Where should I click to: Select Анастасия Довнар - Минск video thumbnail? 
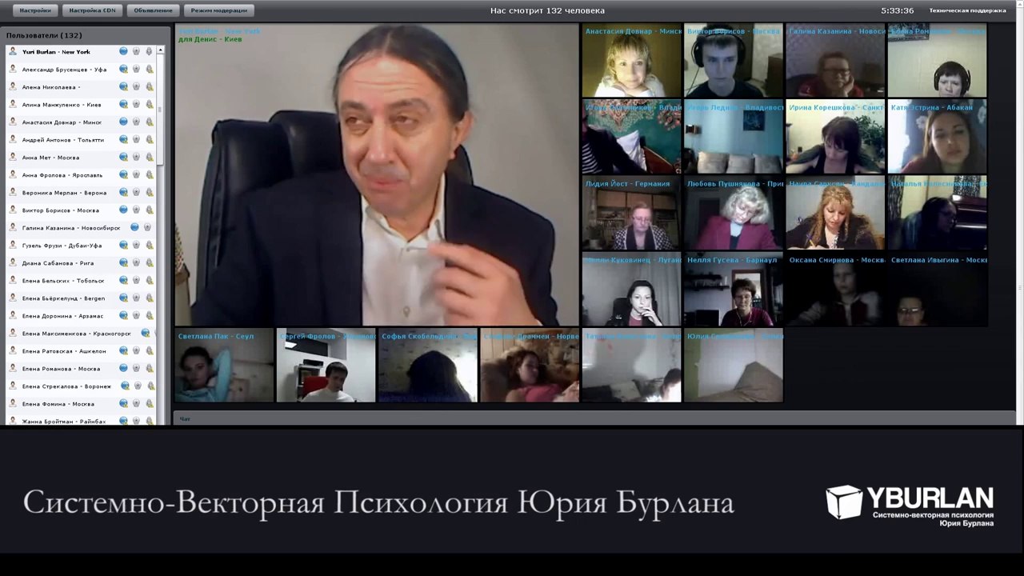coord(631,61)
